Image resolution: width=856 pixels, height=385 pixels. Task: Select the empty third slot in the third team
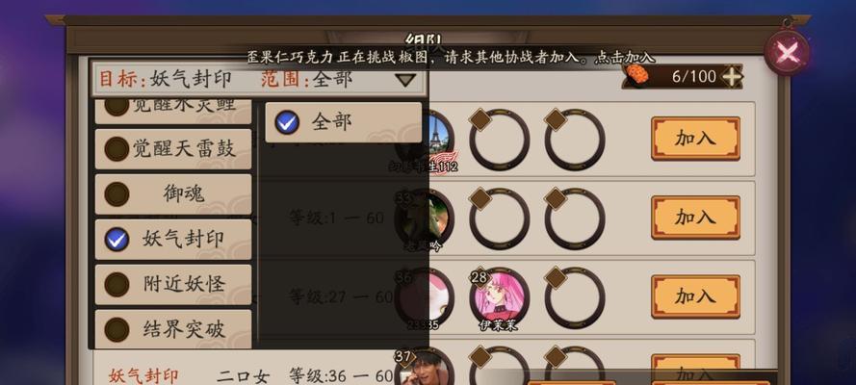[574, 297]
